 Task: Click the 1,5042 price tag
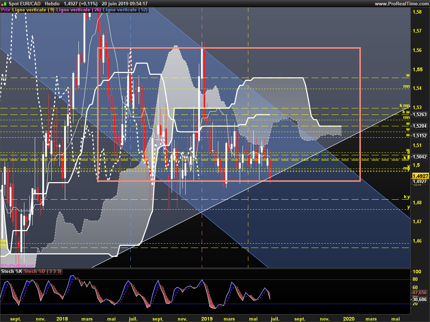click(420, 157)
